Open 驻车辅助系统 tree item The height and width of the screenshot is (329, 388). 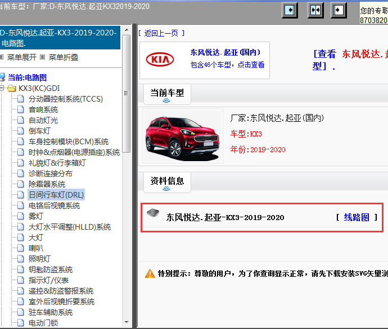pyautogui.click(x=51, y=312)
